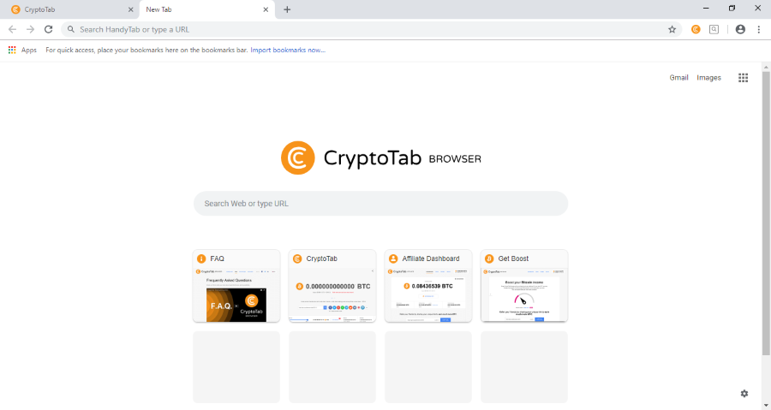Open a new tab with plus button
Screen dimensions: 771x410
point(287,9)
